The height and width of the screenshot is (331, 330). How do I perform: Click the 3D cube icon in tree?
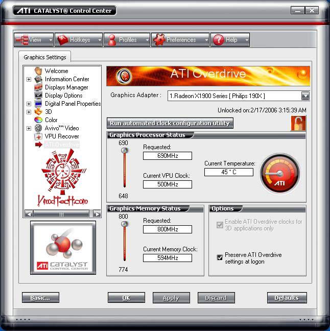38,112
